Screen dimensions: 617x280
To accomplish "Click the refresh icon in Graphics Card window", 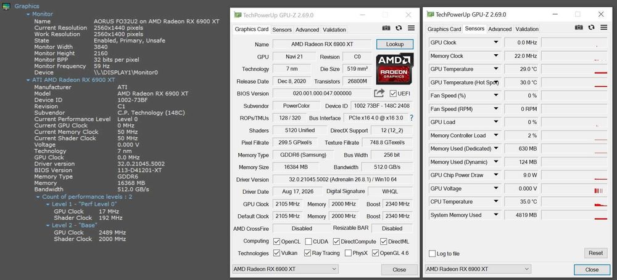I will [x=399, y=28].
